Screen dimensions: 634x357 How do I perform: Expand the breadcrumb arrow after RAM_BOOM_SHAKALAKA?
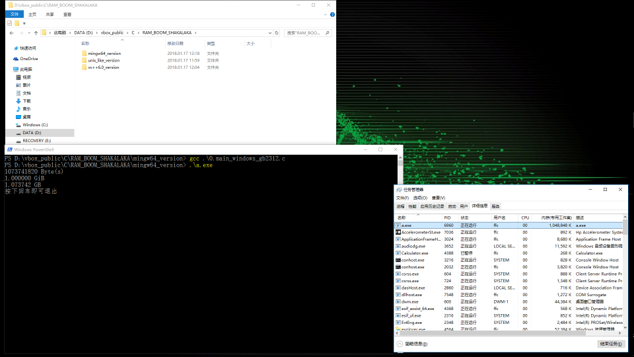click(195, 32)
